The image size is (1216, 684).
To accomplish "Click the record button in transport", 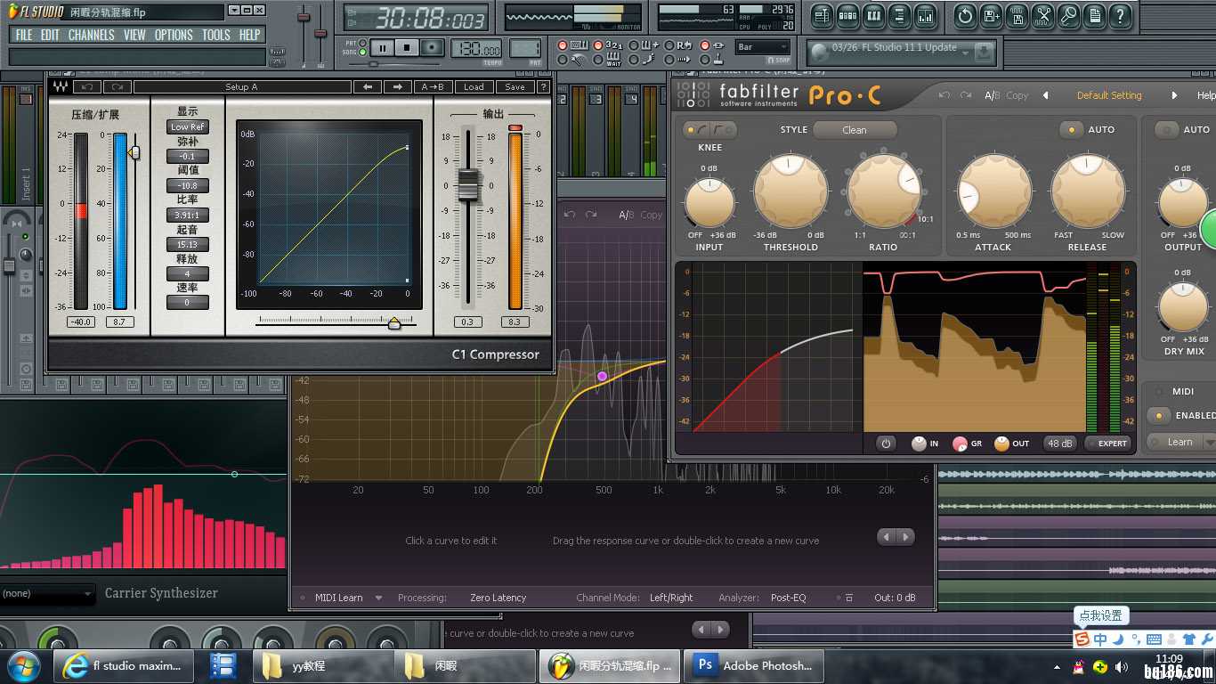I will coord(432,48).
